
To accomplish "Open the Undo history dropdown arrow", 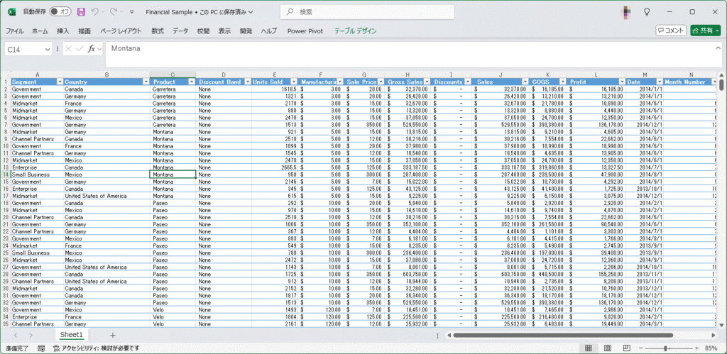I will pyautogui.click(x=102, y=12).
